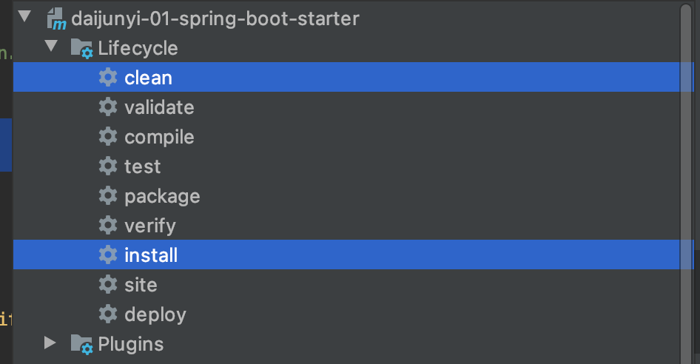Click the gear icon beside deploy
The image size is (700, 364).
(108, 314)
